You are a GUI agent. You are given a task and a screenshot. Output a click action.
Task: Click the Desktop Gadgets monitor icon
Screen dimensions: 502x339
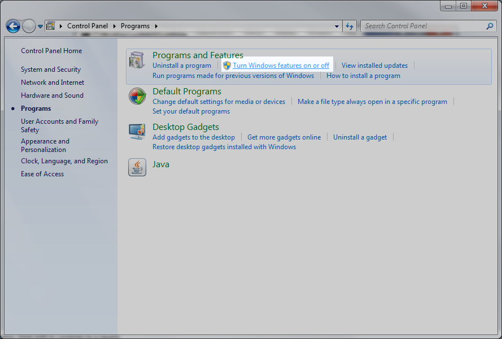click(137, 132)
